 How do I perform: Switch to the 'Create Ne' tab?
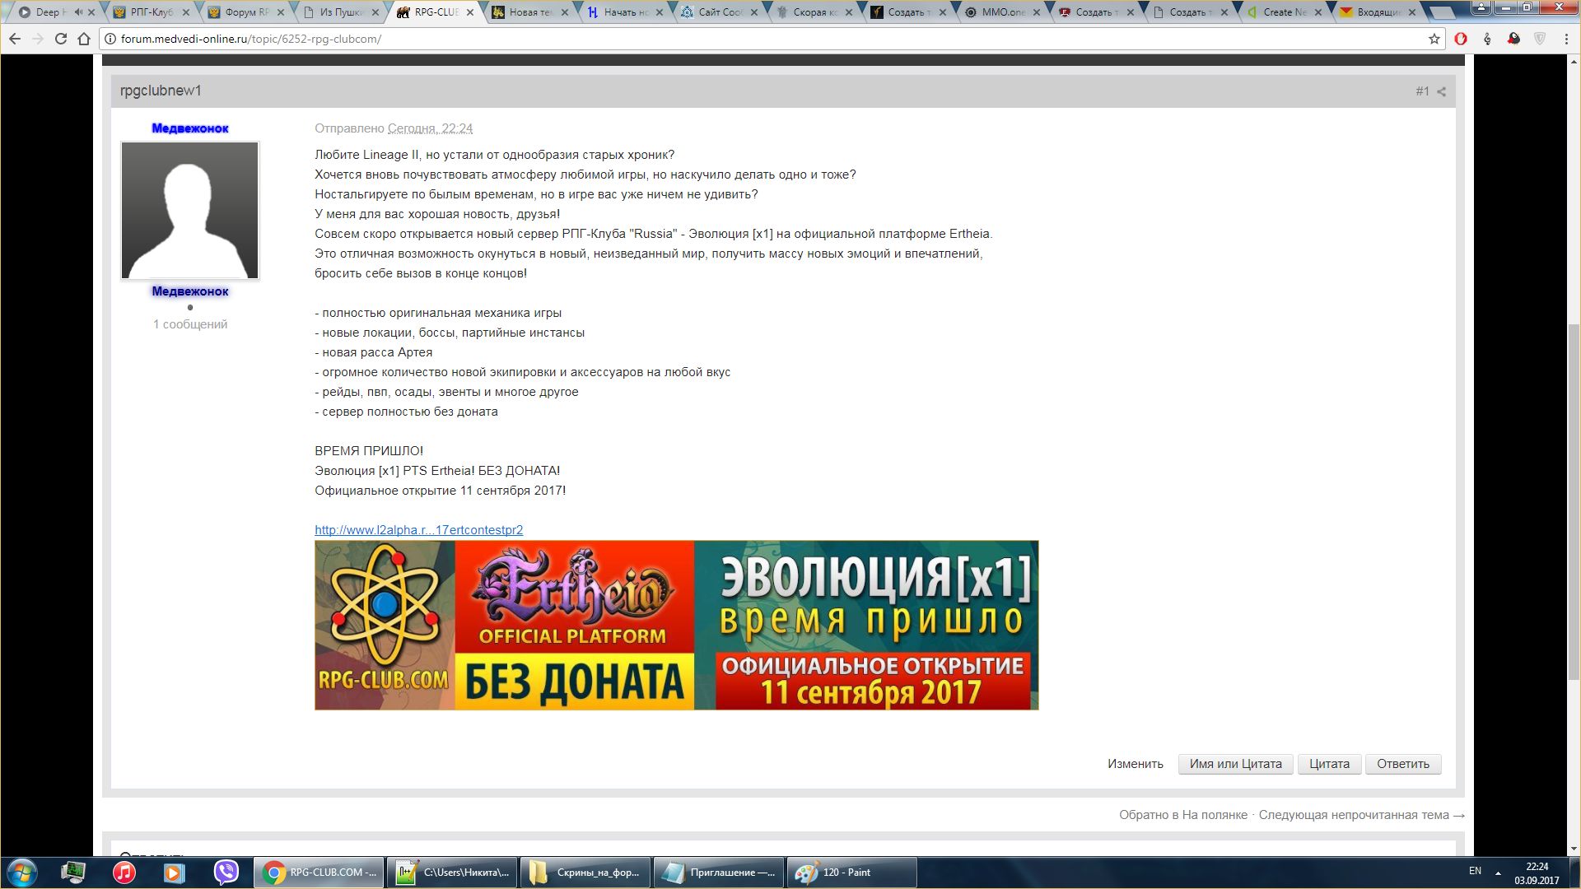[1285, 12]
